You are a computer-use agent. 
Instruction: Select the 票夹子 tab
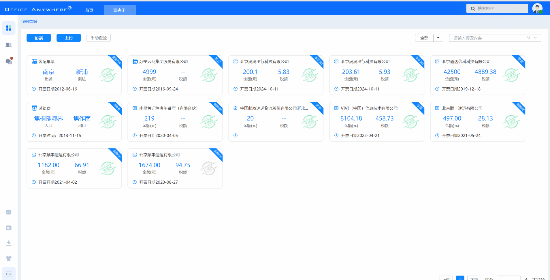[x=119, y=10]
